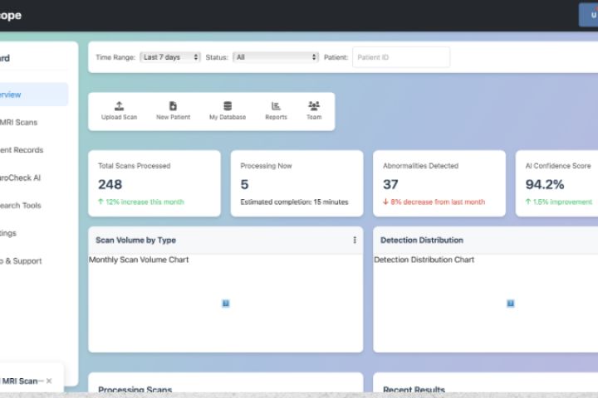Open Scan Volume by Type options menu

355,240
